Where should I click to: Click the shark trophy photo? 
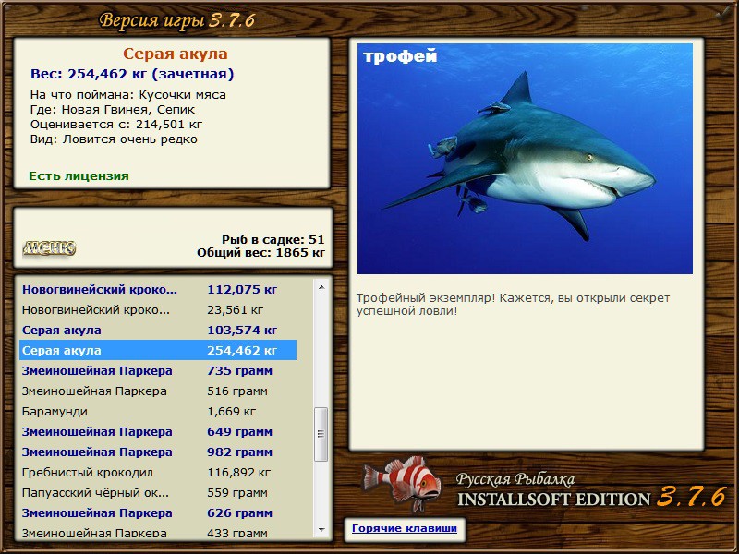pos(525,159)
